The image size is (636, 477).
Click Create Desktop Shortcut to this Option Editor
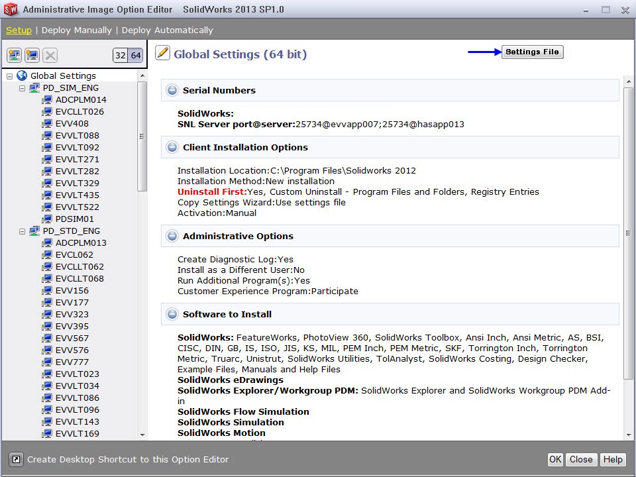point(128,459)
